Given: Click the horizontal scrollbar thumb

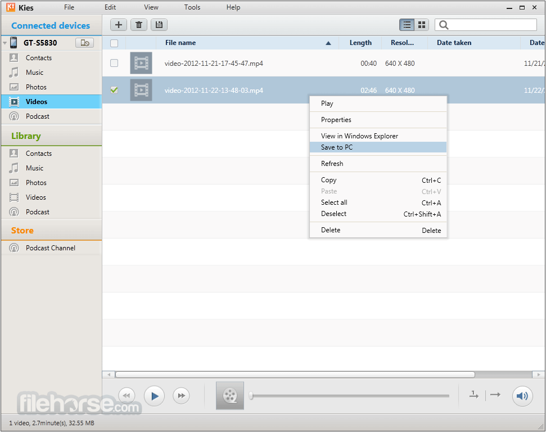Looking at the screenshot, I should tap(295, 375).
